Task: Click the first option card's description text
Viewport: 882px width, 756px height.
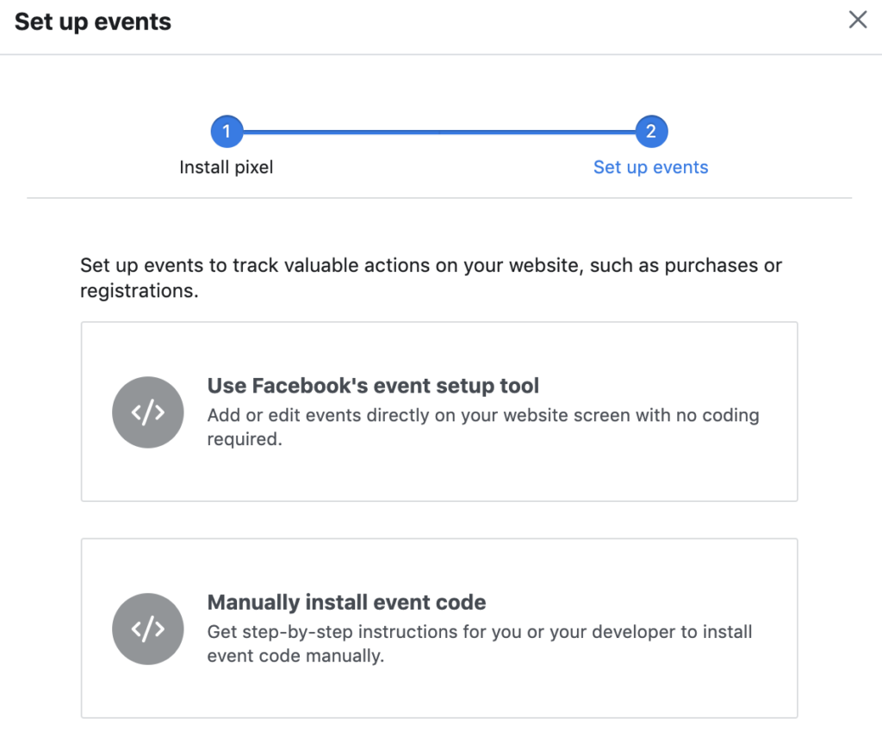Action: (482, 427)
